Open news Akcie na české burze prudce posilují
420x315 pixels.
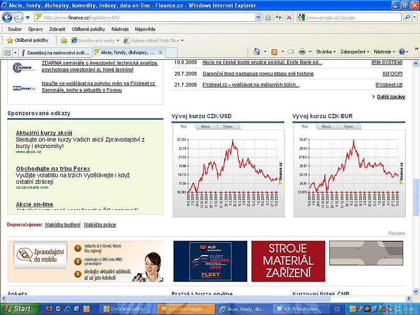[262, 62]
